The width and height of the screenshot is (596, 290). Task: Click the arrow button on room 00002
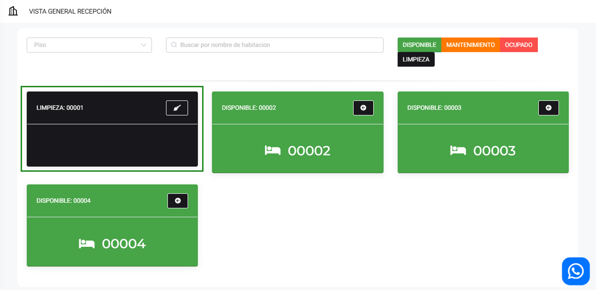point(363,108)
